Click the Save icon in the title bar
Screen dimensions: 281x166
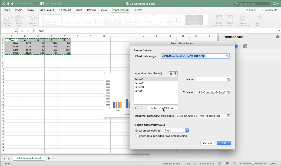(x=47, y=4)
